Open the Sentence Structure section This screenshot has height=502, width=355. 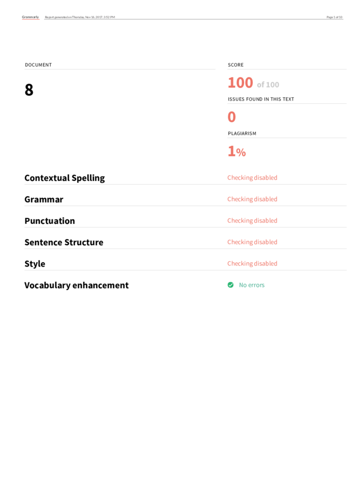point(64,243)
